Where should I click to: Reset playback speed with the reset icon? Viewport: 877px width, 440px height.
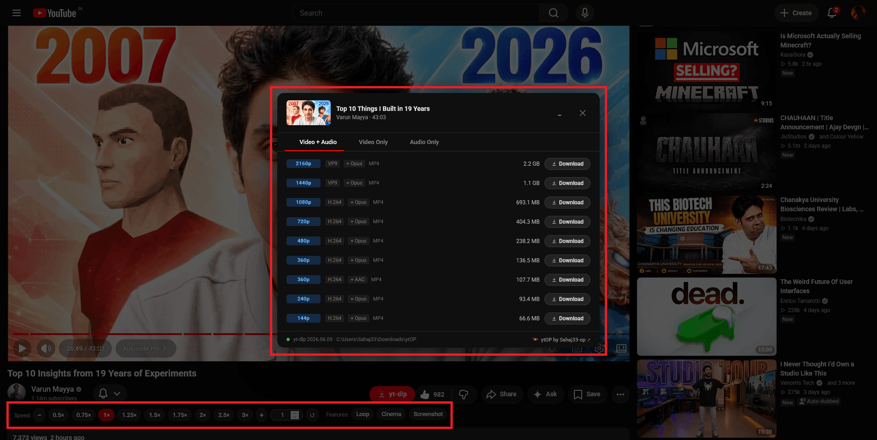(312, 415)
